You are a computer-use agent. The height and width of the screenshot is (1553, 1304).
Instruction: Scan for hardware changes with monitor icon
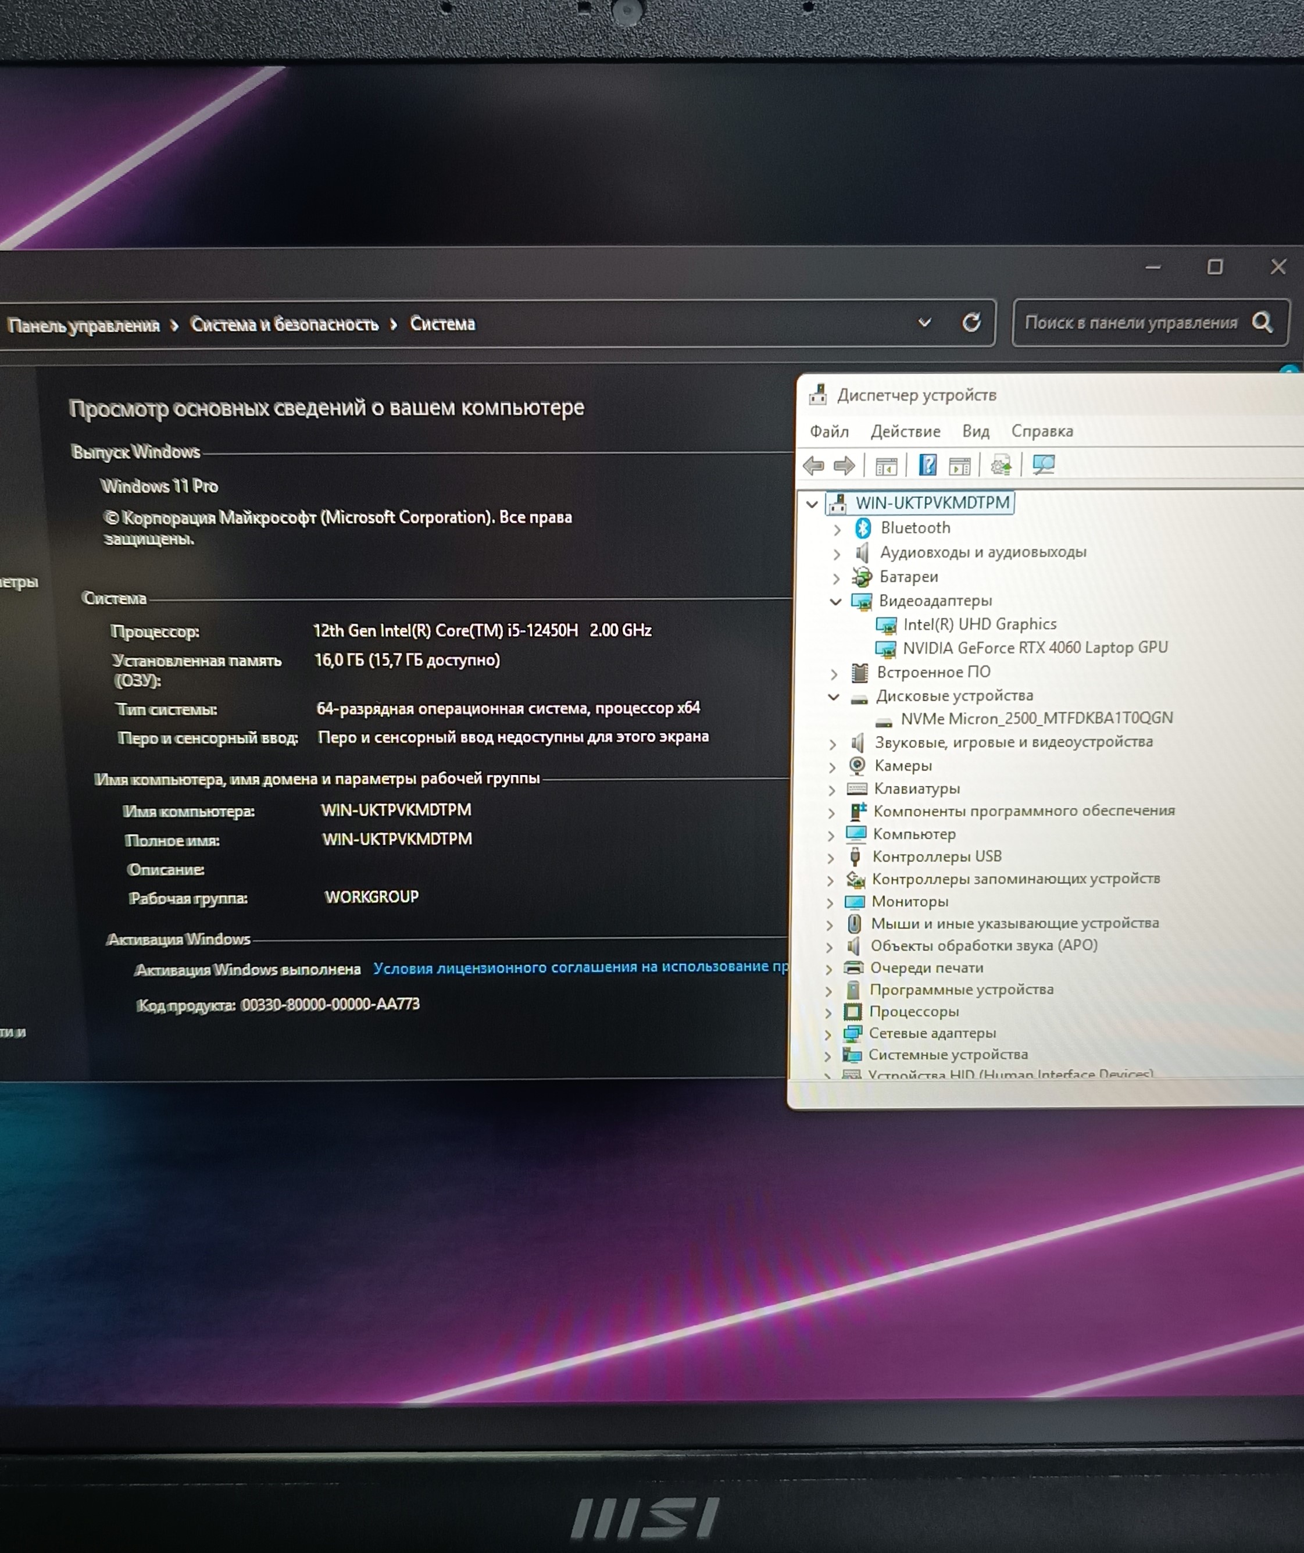1044,465
